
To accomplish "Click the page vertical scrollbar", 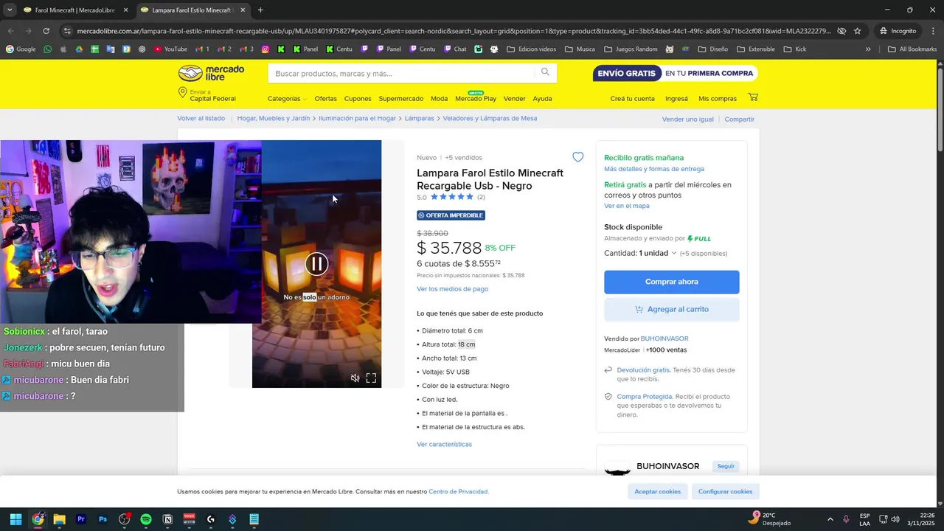I will [940, 111].
